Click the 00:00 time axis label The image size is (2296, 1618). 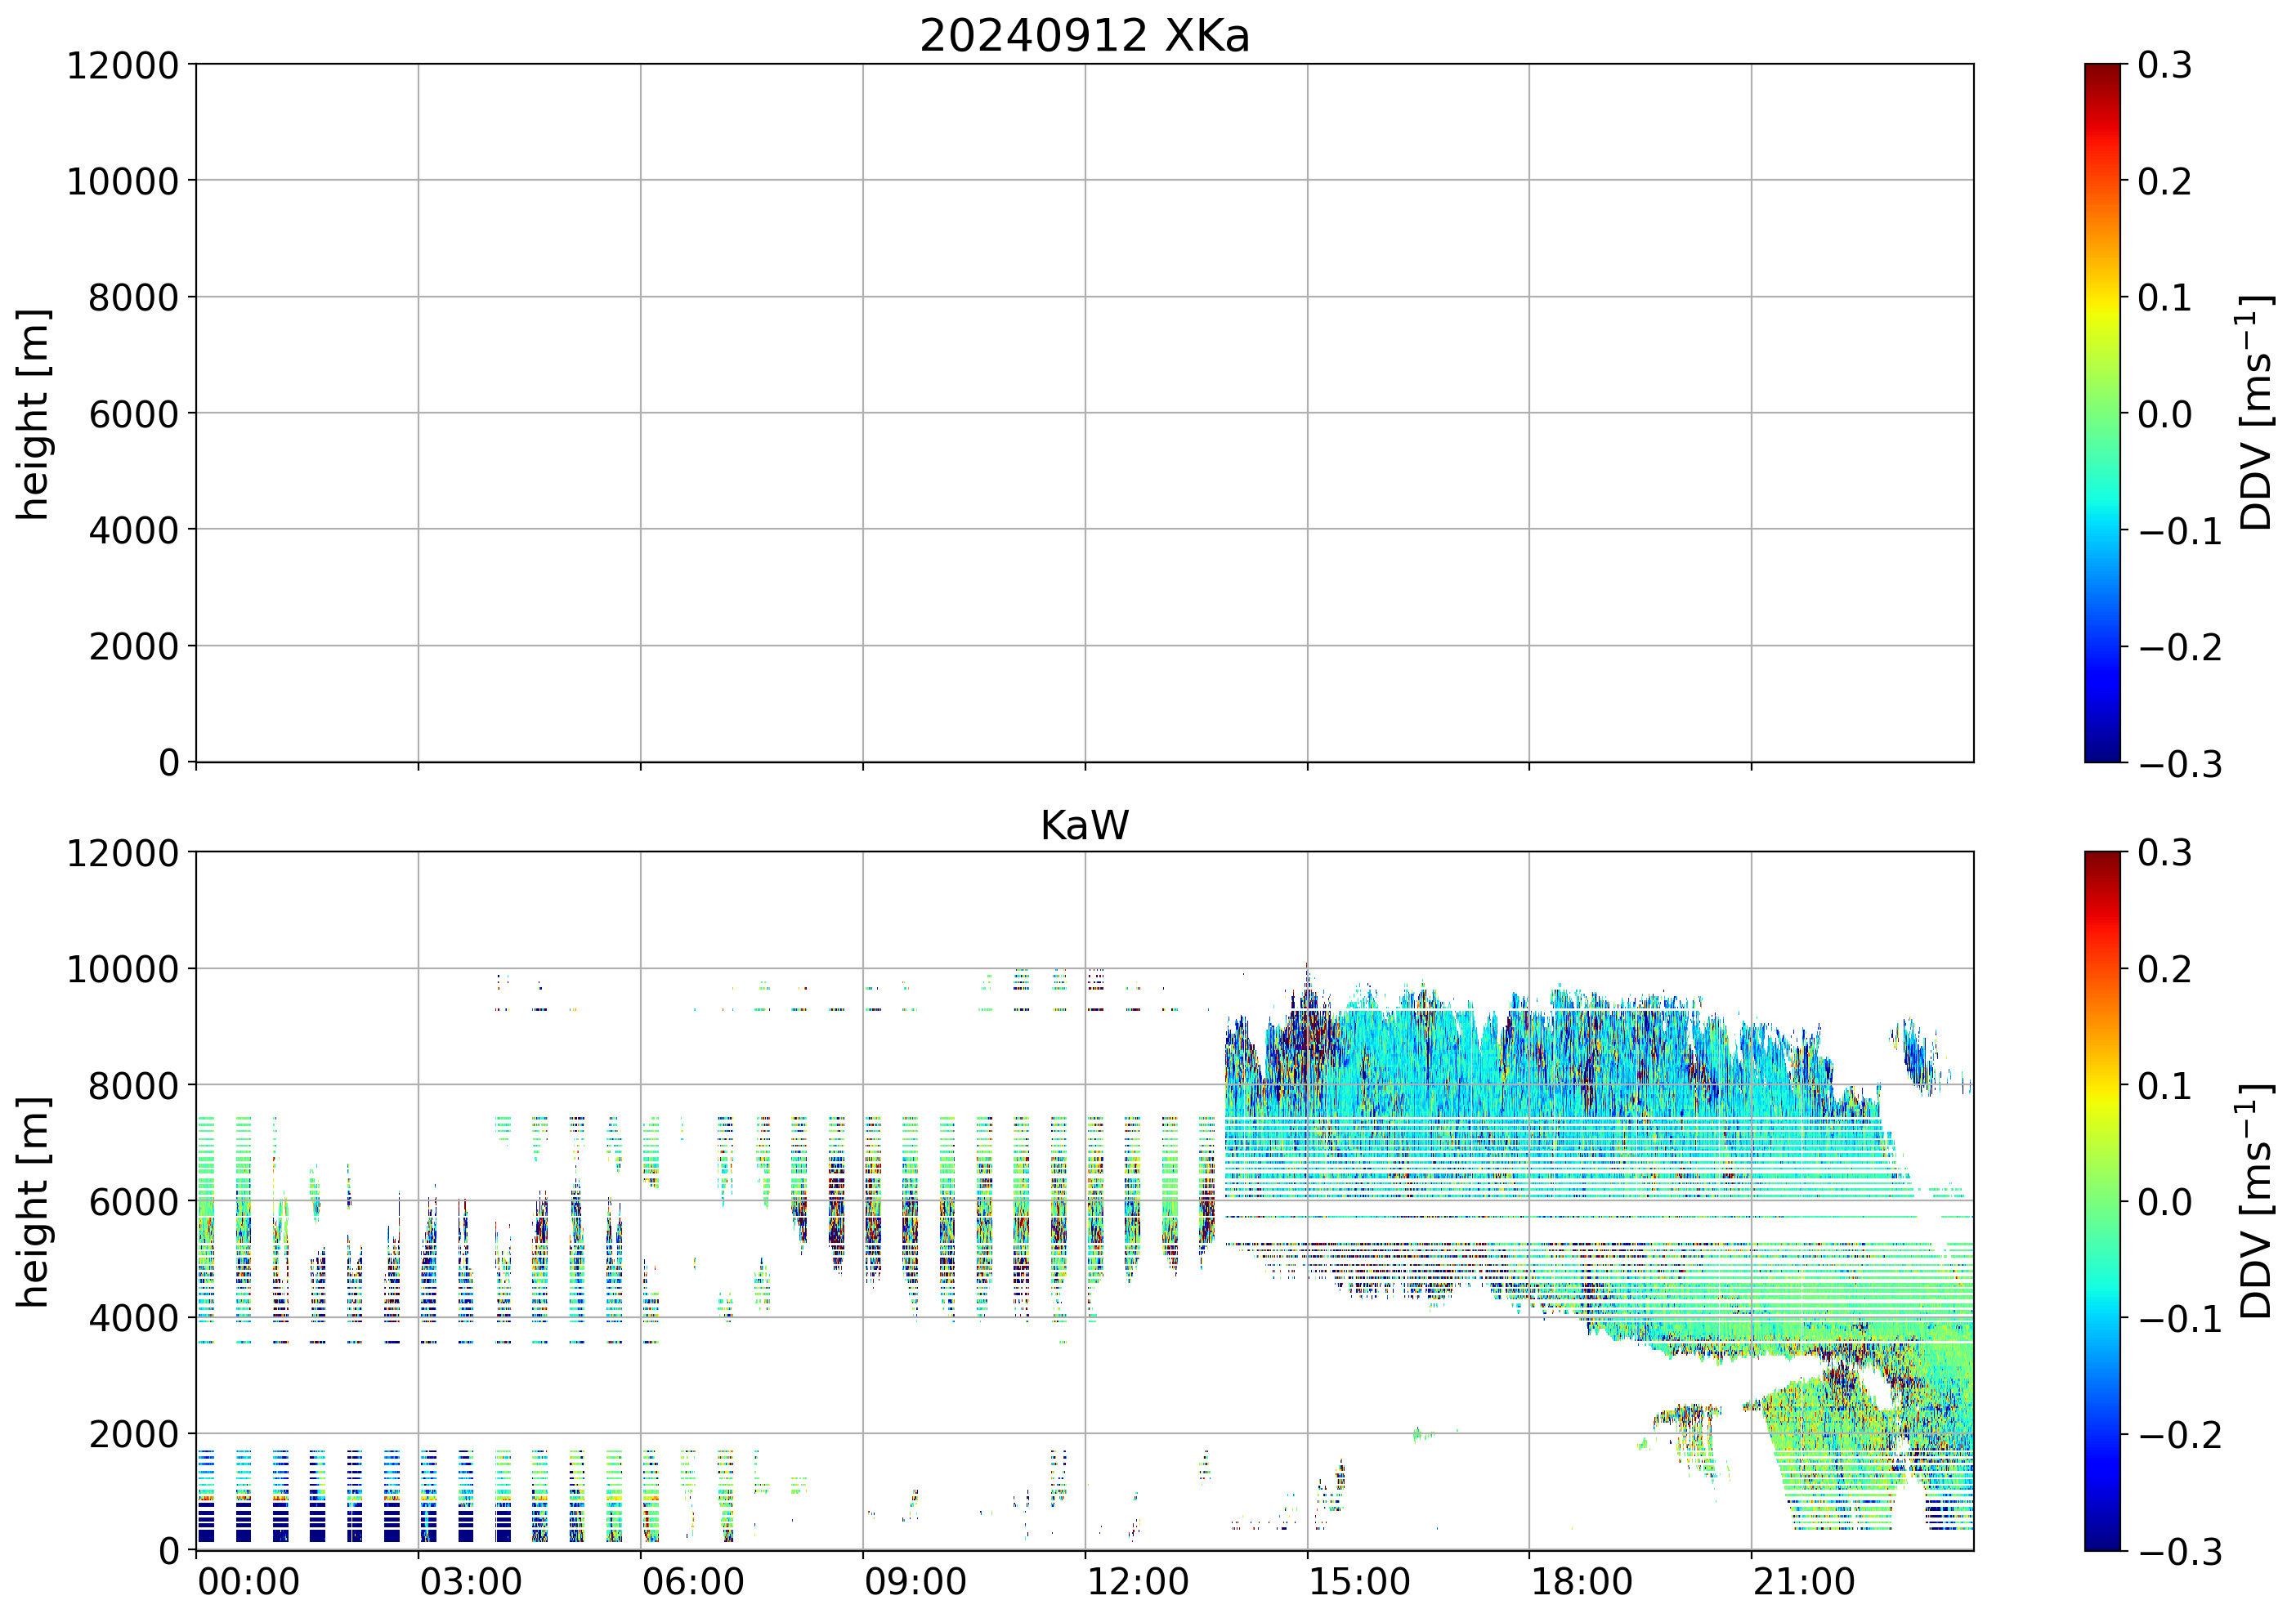(249, 1583)
